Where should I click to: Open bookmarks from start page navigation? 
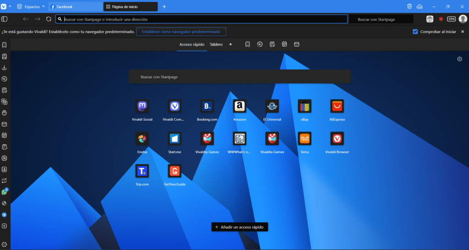[x=248, y=44]
